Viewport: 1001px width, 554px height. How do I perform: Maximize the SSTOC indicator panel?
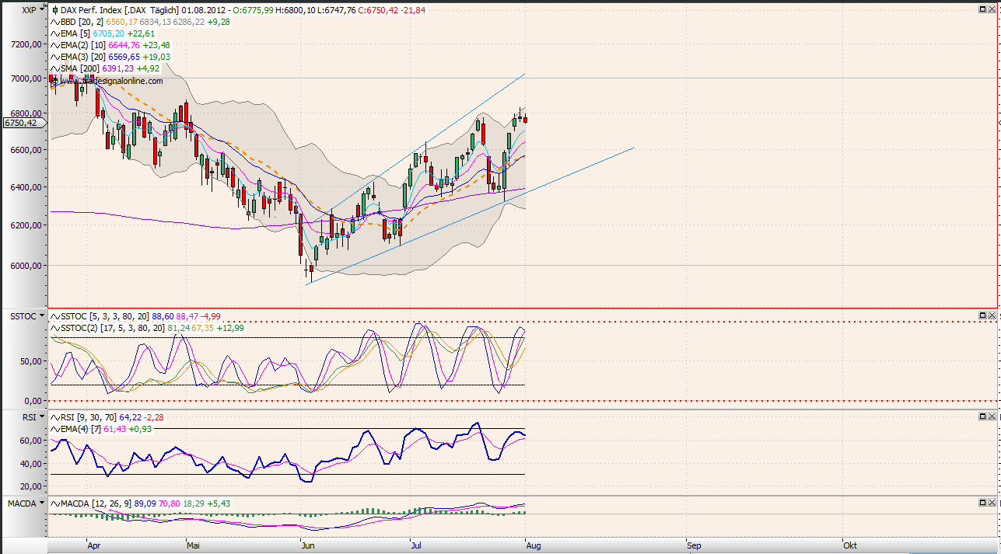tap(982, 315)
